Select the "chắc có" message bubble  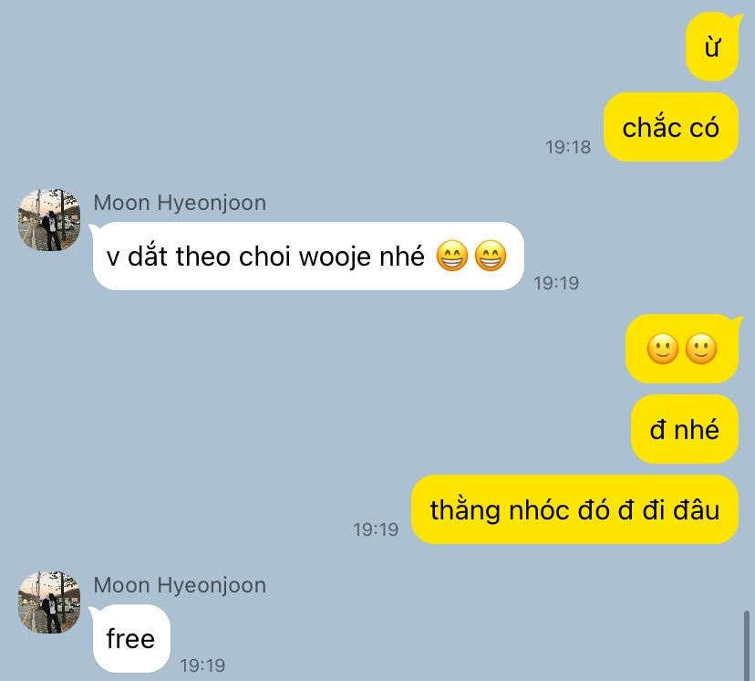click(x=671, y=127)
